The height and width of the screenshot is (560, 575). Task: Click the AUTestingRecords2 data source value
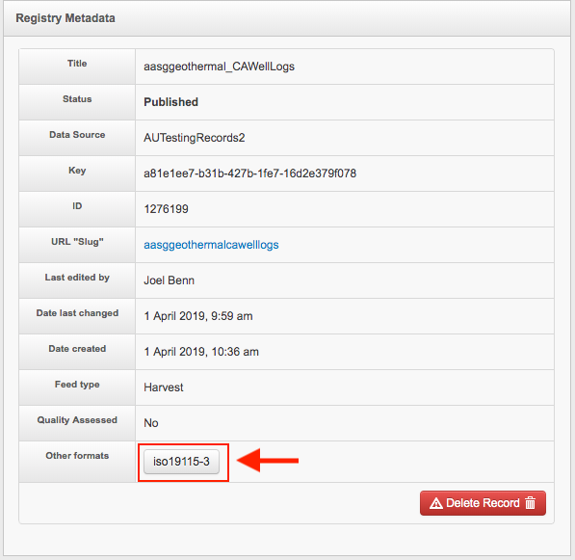[x=194, y=138]
